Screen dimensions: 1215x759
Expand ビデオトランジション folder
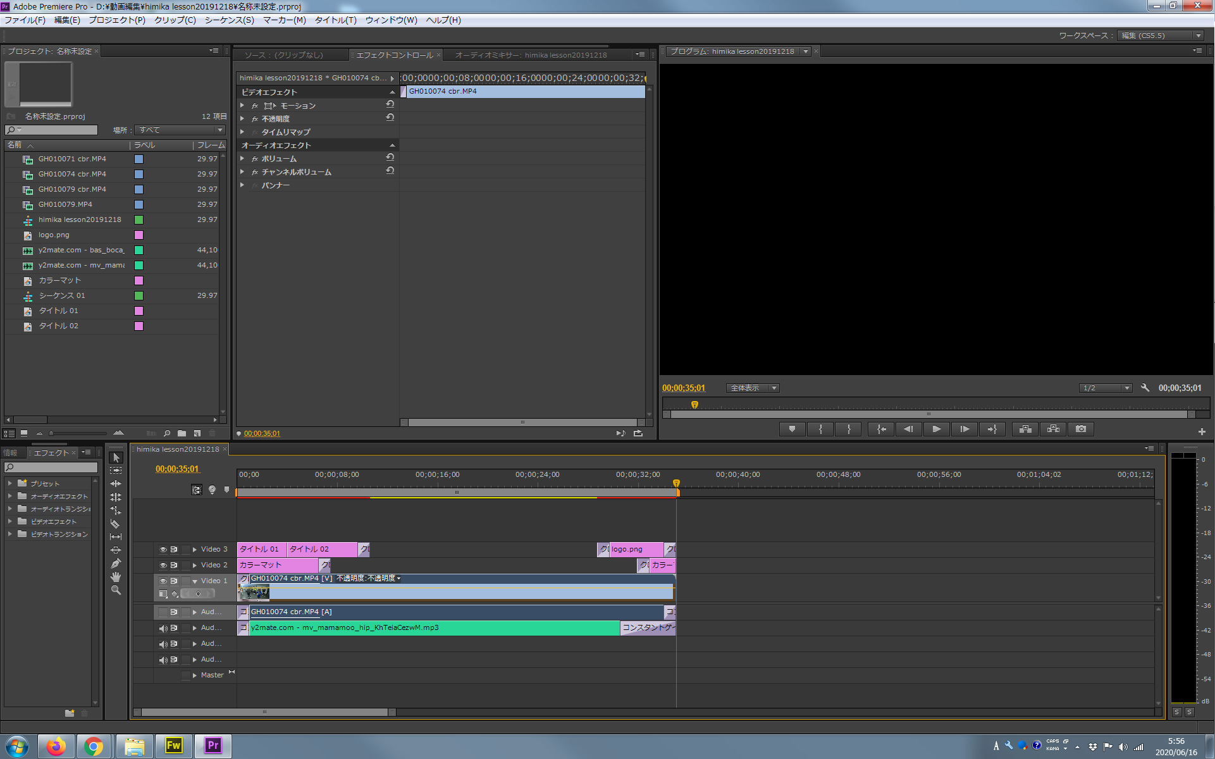click(10, 534)
